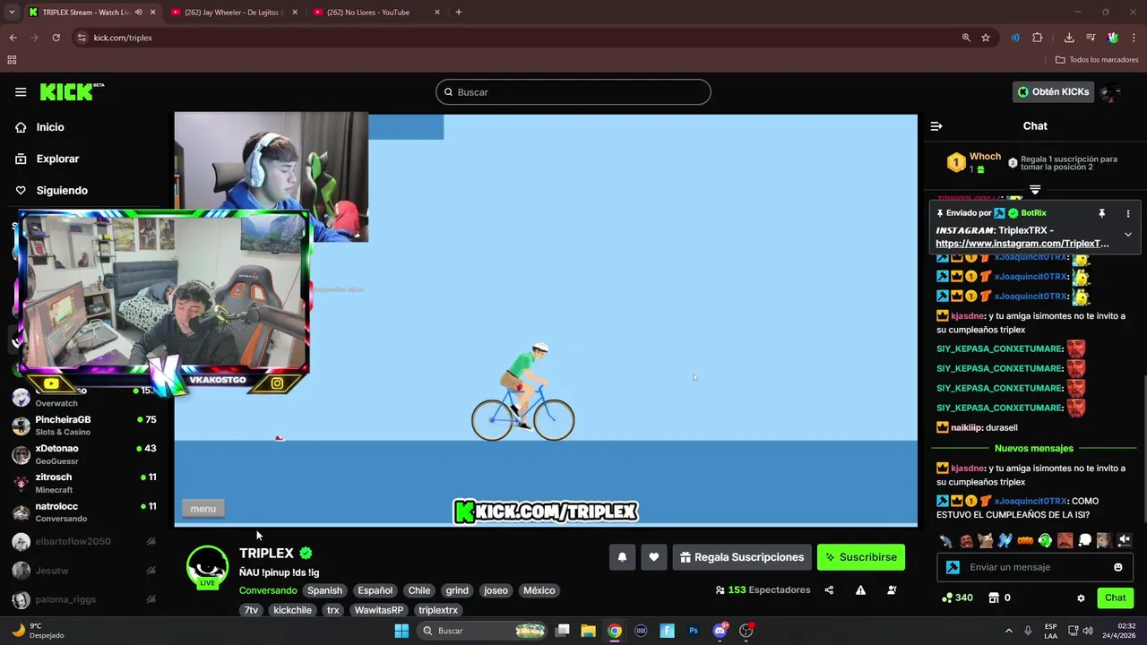The height and width of the screenshot is (645, 1147).
Task: Open the TRIPLEX channel avatar
Action: pyautogui.click(x=207, y=567)
